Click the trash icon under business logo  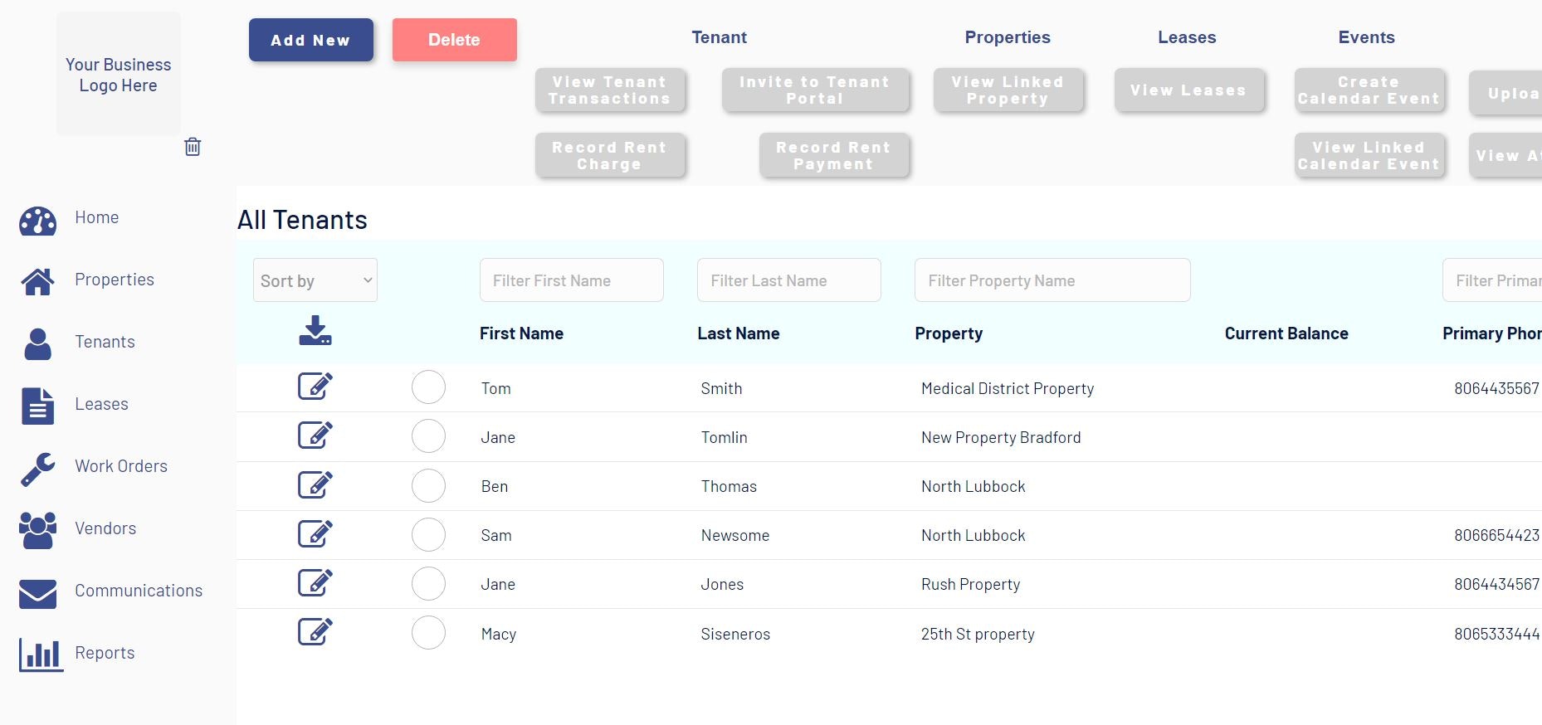(x=193, y=147)
